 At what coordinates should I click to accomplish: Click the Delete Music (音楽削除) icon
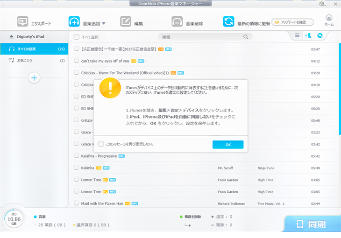[x=177, y=21]
